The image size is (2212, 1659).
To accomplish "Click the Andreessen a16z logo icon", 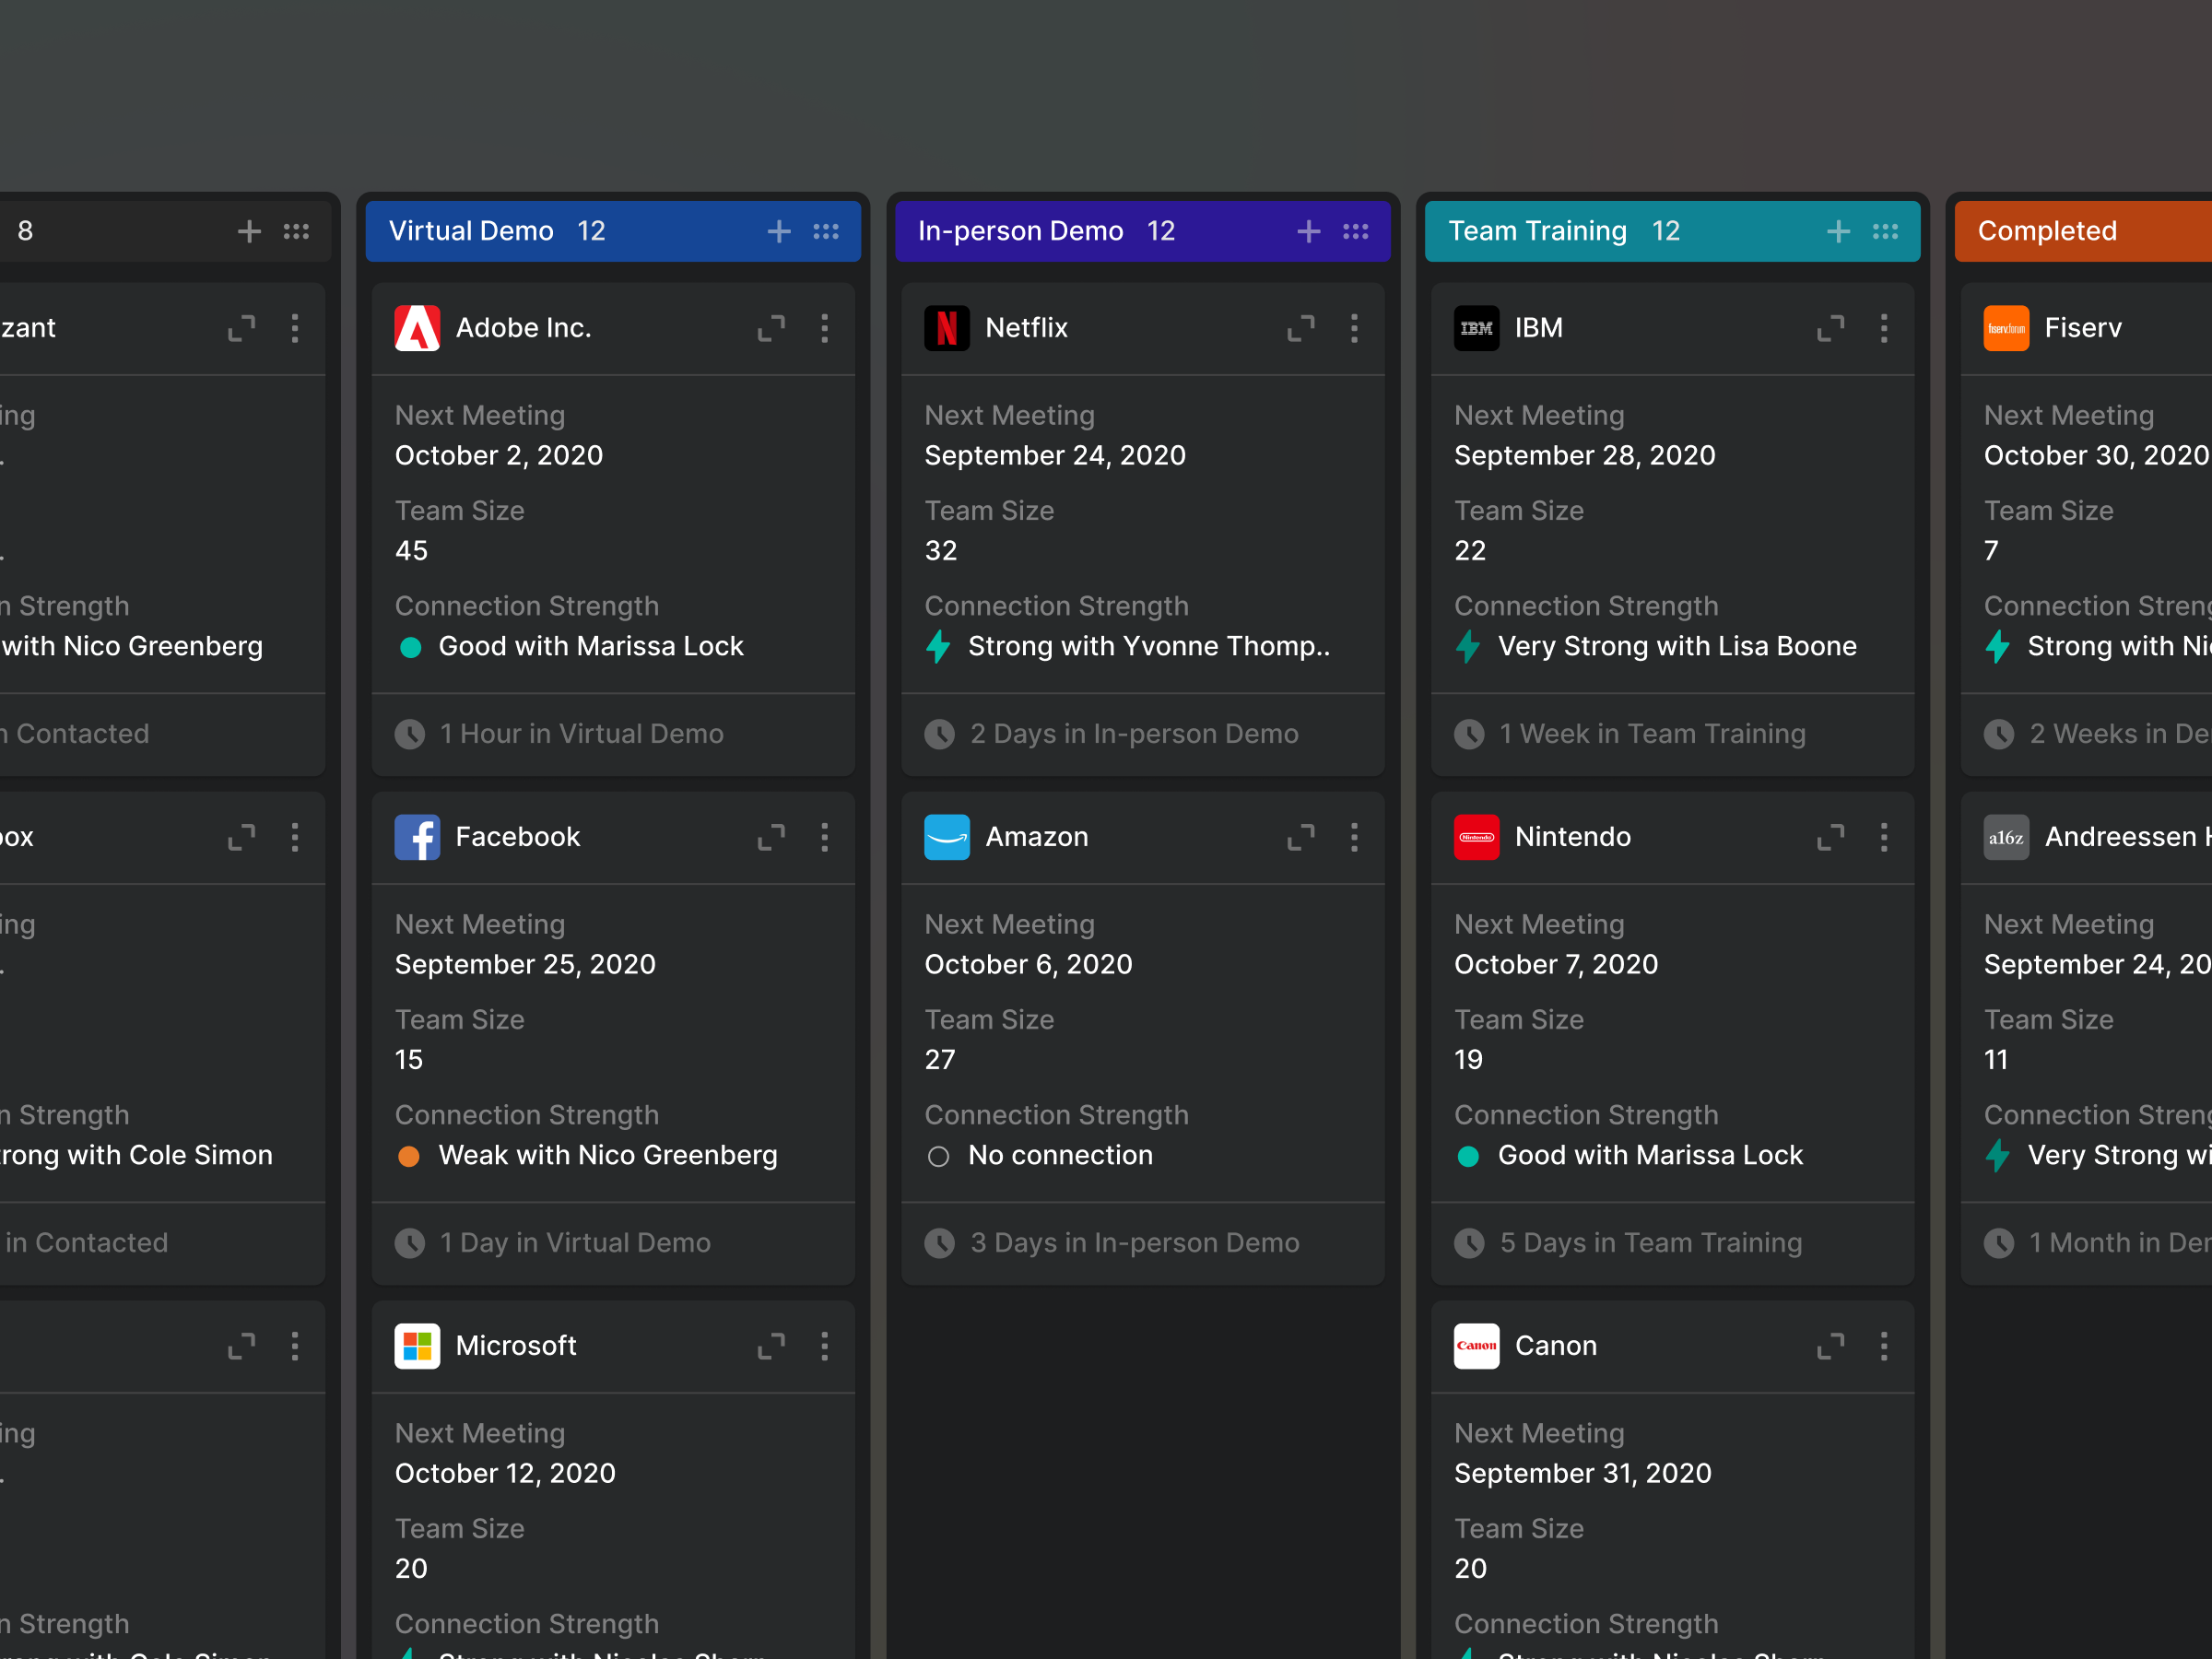I will click(x=2007, y=837).
